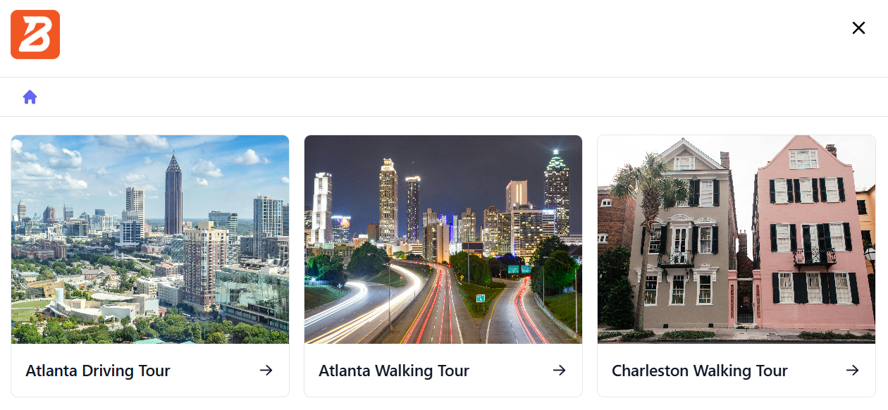Open the Charleston Walking Tour link
This screenshot has height=410, width=888.
point(700,371)
